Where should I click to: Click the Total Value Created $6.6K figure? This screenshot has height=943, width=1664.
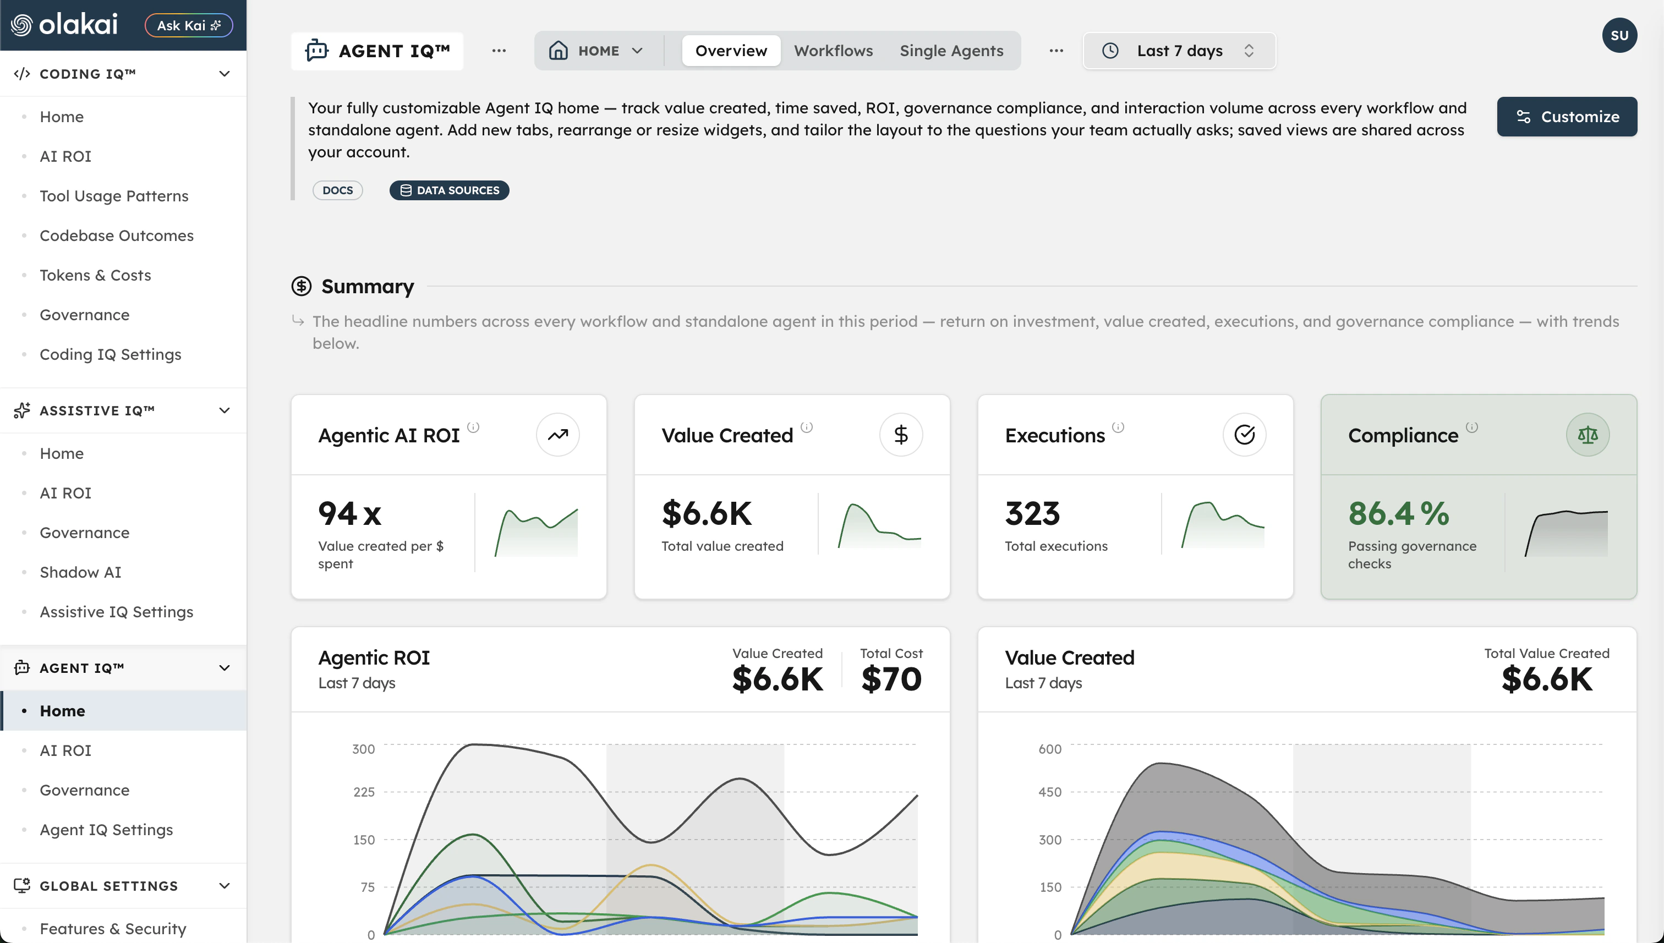click(x=1547, y=679)
